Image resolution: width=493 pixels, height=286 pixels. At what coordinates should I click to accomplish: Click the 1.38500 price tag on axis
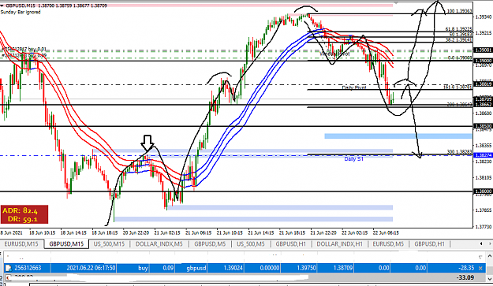(483, 126)
